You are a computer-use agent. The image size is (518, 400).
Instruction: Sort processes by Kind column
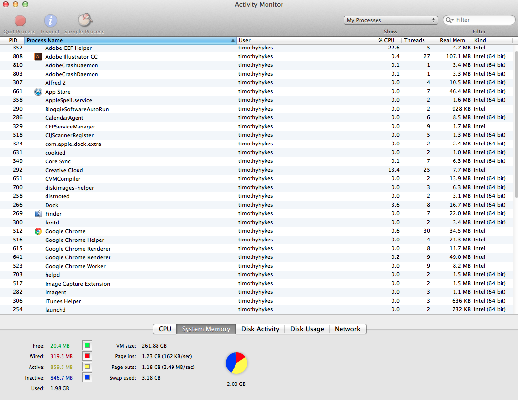click(492, 40)
